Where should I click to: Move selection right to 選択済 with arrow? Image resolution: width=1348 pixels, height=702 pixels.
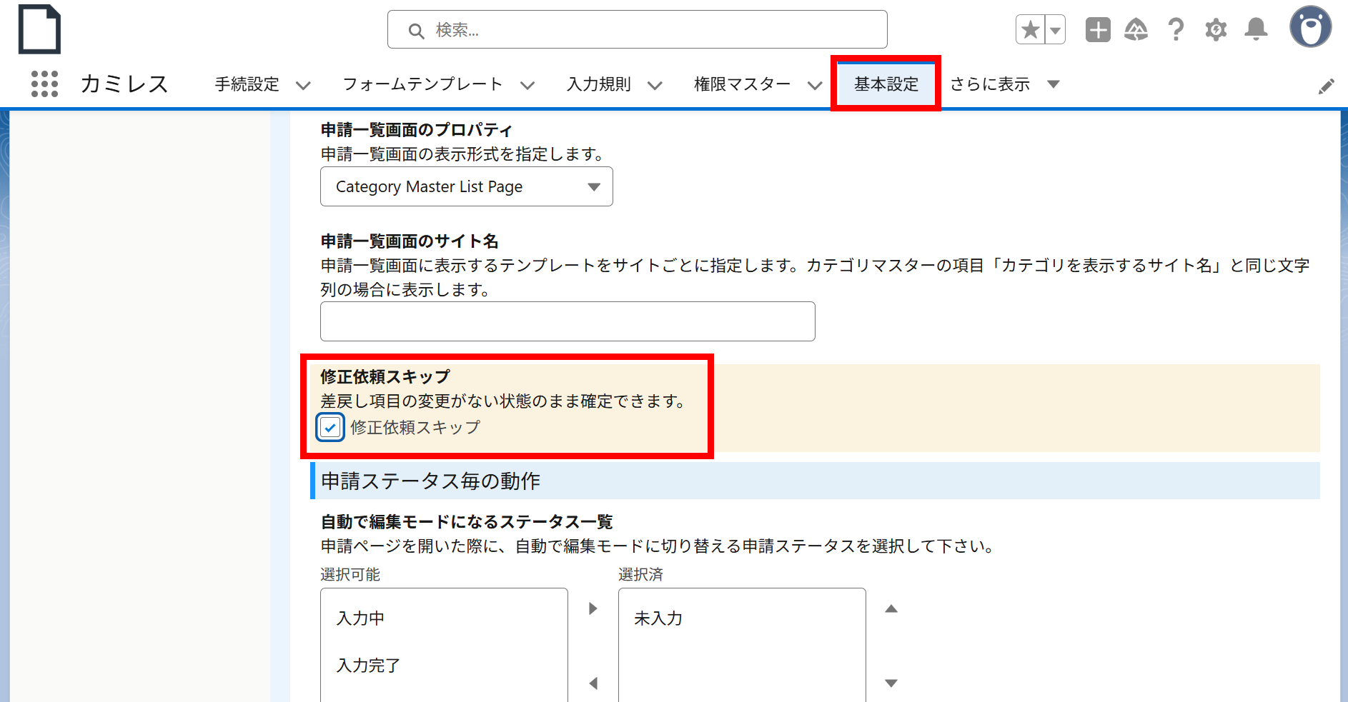tap(593, 608)
